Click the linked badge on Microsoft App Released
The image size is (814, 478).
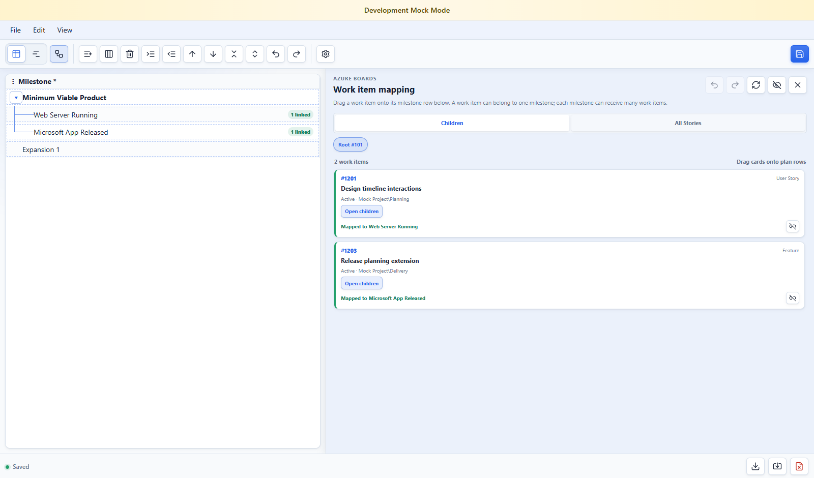pyautogui.click(x=301, y=132)
